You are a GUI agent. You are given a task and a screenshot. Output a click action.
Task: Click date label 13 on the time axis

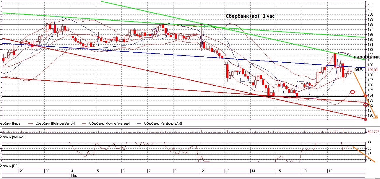[228, 171]
